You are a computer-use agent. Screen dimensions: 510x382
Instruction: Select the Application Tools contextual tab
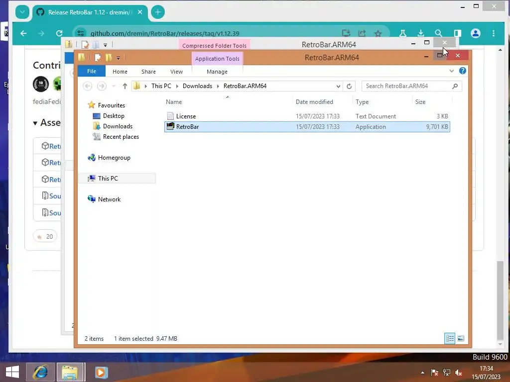click(x=217, y=59)
